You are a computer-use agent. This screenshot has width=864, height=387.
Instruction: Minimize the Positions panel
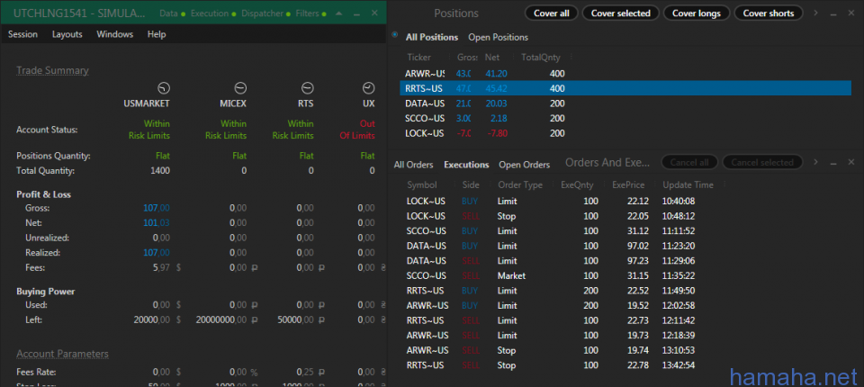coord(835,13)
